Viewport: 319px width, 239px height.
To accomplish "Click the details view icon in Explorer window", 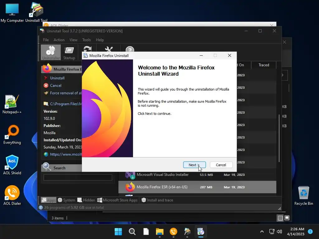I will click(x=280, y=218).
